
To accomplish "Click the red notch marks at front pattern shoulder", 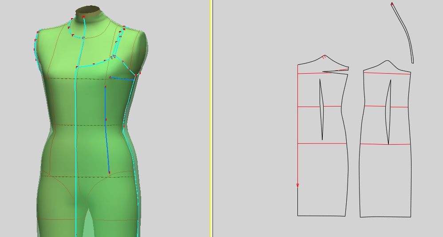I will [x=324, y=57].
